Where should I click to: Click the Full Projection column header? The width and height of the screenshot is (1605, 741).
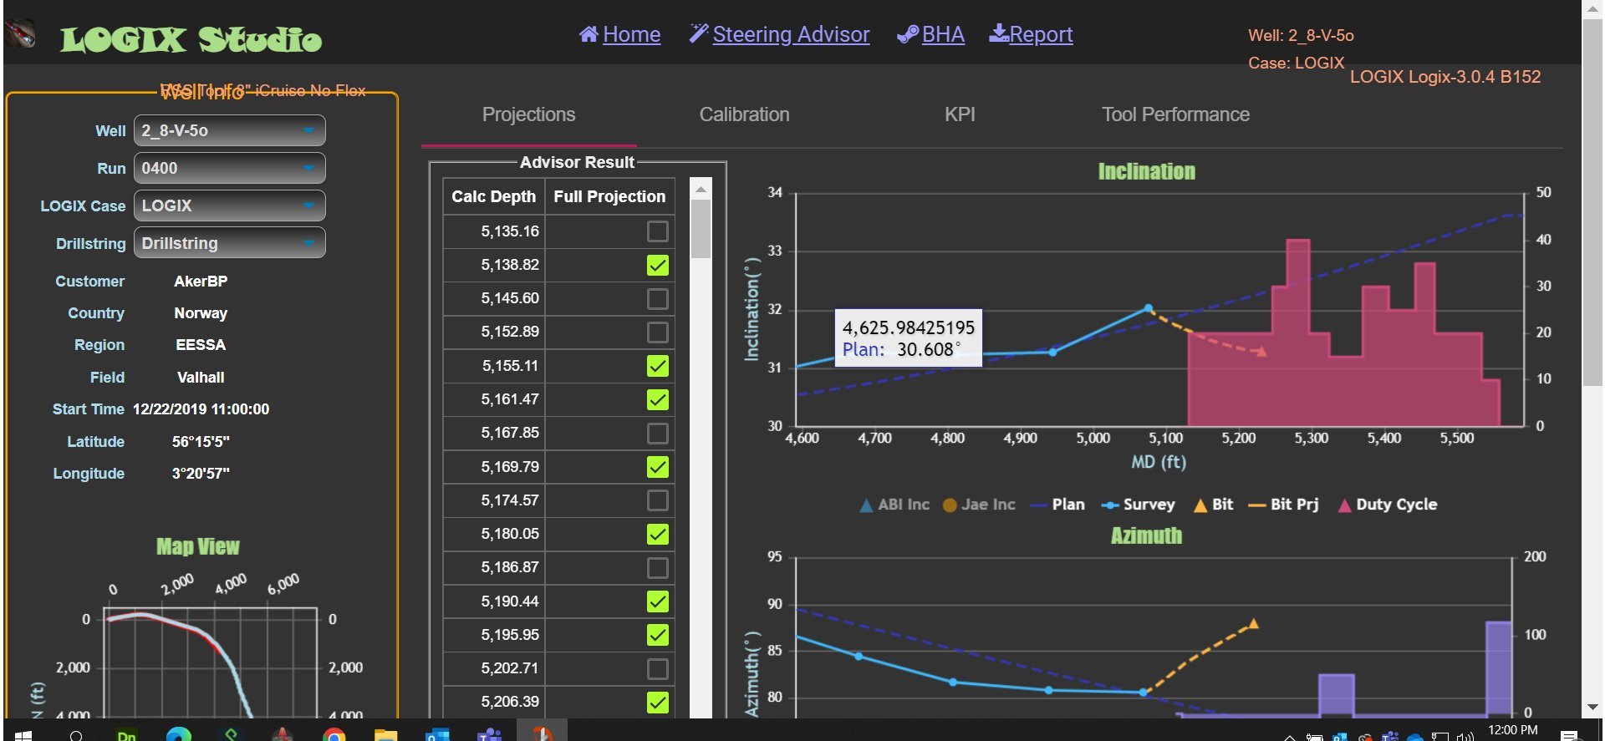pyautogui.click(x=609, y=196)
